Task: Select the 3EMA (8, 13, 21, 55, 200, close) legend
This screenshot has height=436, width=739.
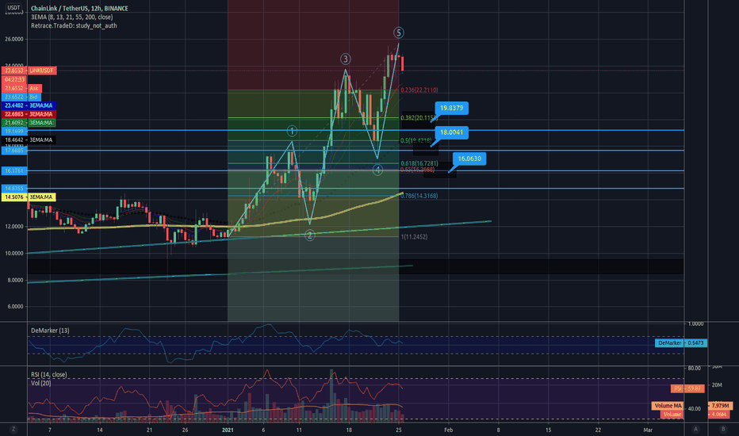Action: pos(71,17)
